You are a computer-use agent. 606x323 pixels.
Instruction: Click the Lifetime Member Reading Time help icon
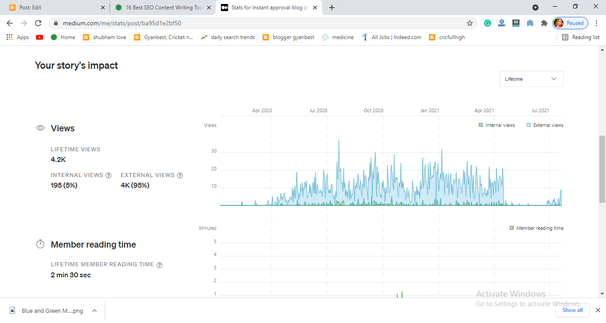[160, 265]
